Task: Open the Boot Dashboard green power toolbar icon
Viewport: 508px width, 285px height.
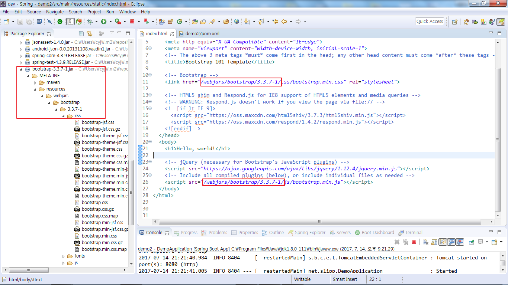Action: coord(60,22)
